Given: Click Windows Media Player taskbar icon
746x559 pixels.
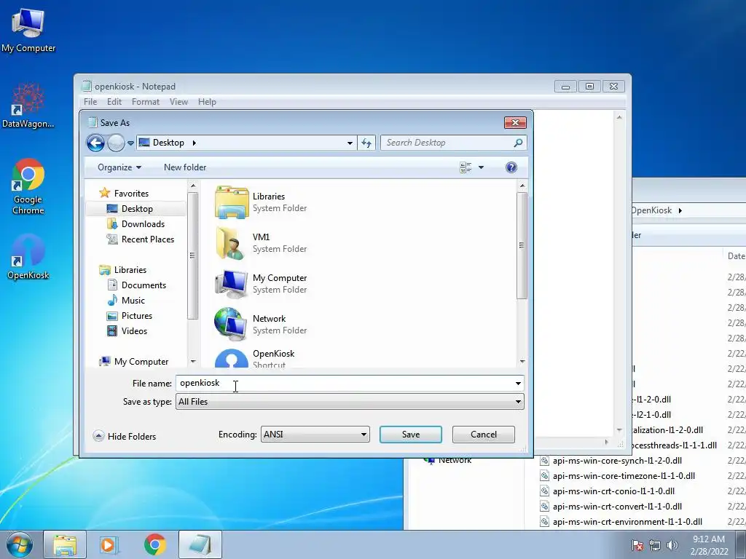Looking at the screenshot, I should pyautogui.click(x=109, y=544).
